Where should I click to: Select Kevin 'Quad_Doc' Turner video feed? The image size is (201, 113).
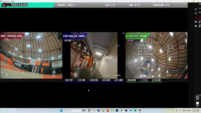click(x=94, y=55)
